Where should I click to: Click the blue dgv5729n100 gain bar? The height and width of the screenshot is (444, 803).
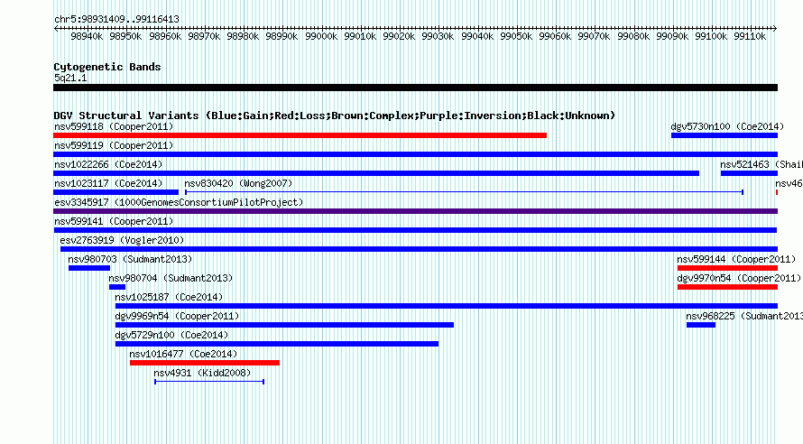pos(277,344)
